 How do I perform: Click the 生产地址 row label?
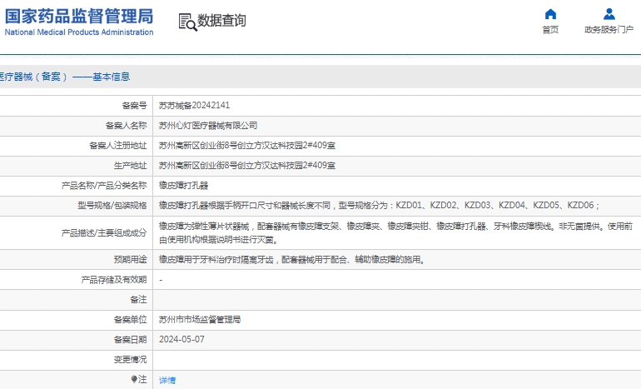click(x=131, y=166)
